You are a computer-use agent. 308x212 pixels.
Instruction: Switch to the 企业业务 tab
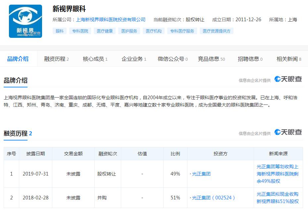pyautogui.click(x=134, y=59)
